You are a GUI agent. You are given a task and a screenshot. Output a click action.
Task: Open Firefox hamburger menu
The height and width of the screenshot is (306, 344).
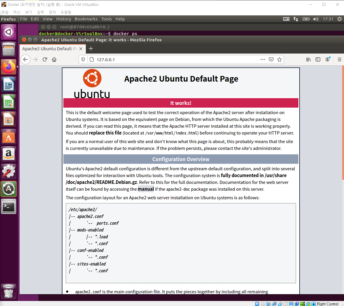[339, 60]
